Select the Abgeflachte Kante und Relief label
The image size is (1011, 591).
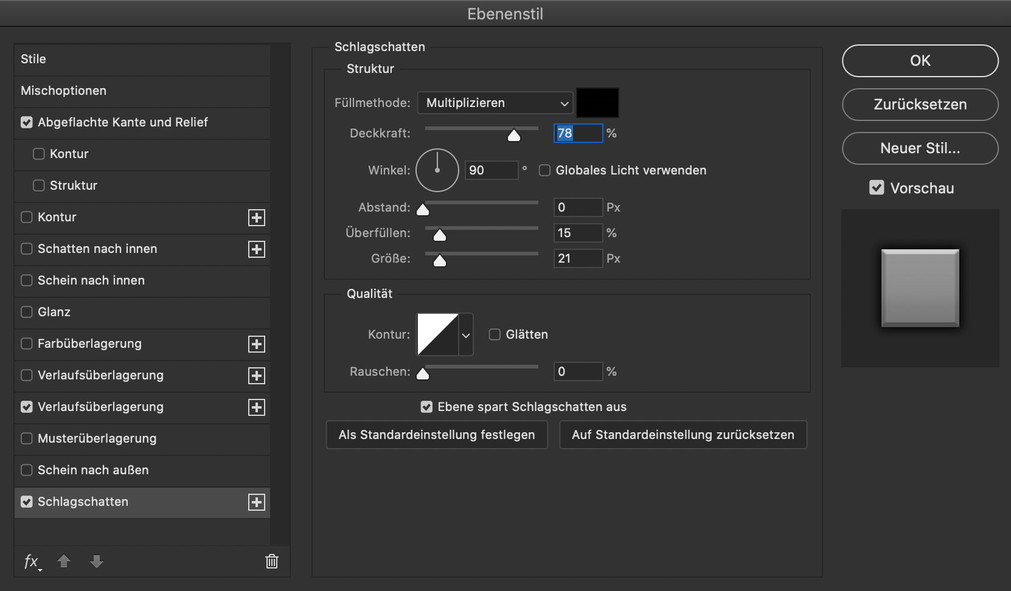[x=123, y=122]
